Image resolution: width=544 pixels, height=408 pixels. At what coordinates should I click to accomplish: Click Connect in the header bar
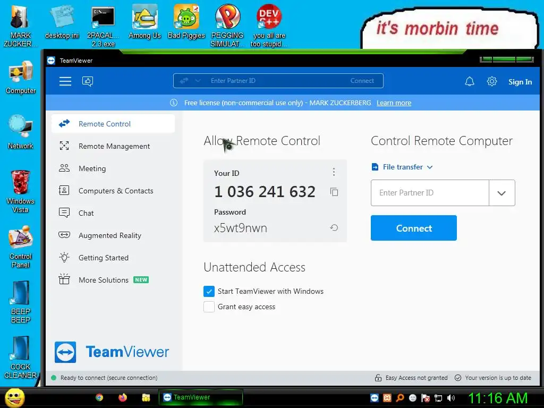click(362, 81)
